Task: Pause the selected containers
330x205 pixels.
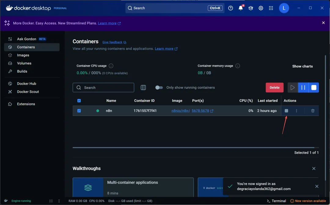Action: [303, 88]
